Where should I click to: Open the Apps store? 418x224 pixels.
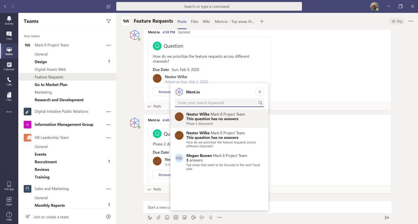coord(9,201)
